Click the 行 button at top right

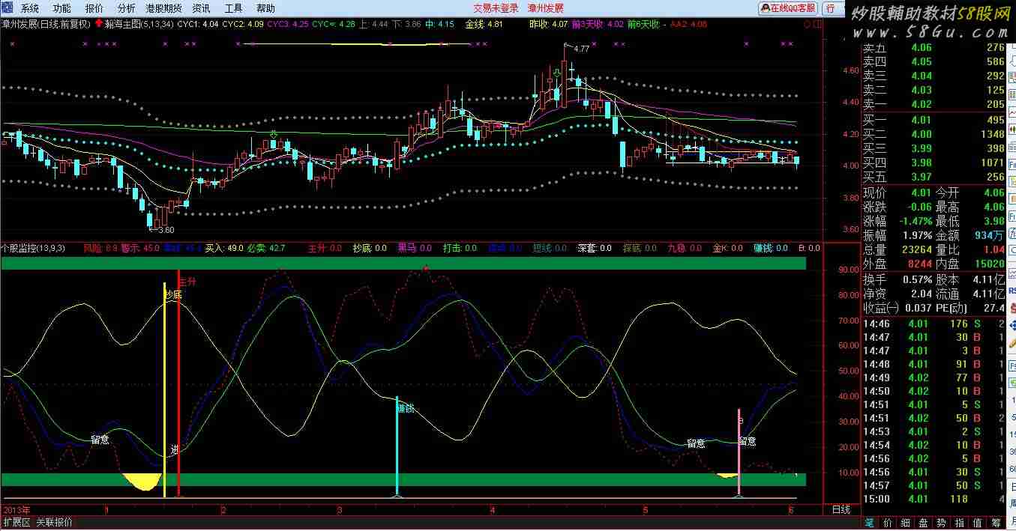coord(831,9)
